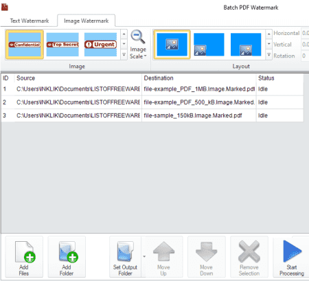Image resolution: width=309 pixels, height=281 pixels.
Task: Click ID cell 3
Action: tap(8, 115)
